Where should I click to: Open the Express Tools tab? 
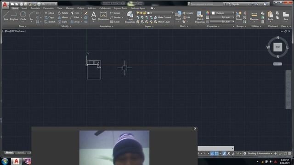(120, 8)
